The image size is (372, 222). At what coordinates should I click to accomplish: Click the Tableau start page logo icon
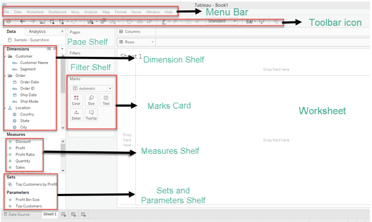[x=8, y=21]
